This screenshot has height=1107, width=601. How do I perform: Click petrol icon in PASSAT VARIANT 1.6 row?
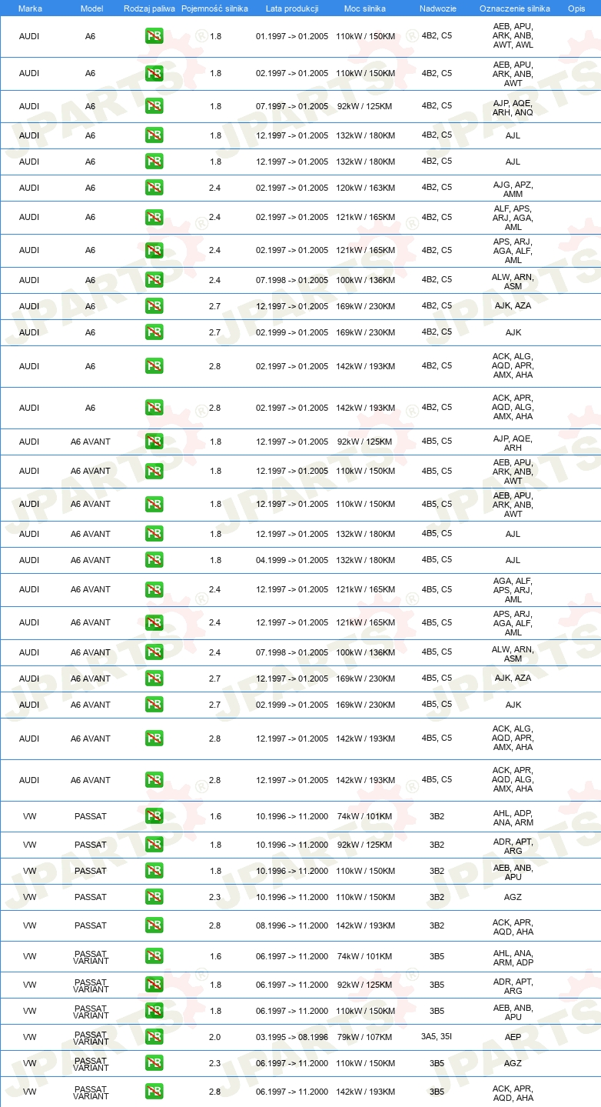coord(154,956)
